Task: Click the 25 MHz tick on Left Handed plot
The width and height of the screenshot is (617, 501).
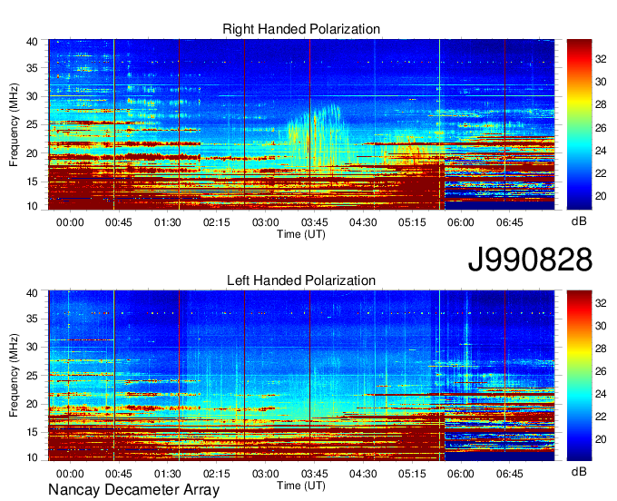Action: point(32,376)
